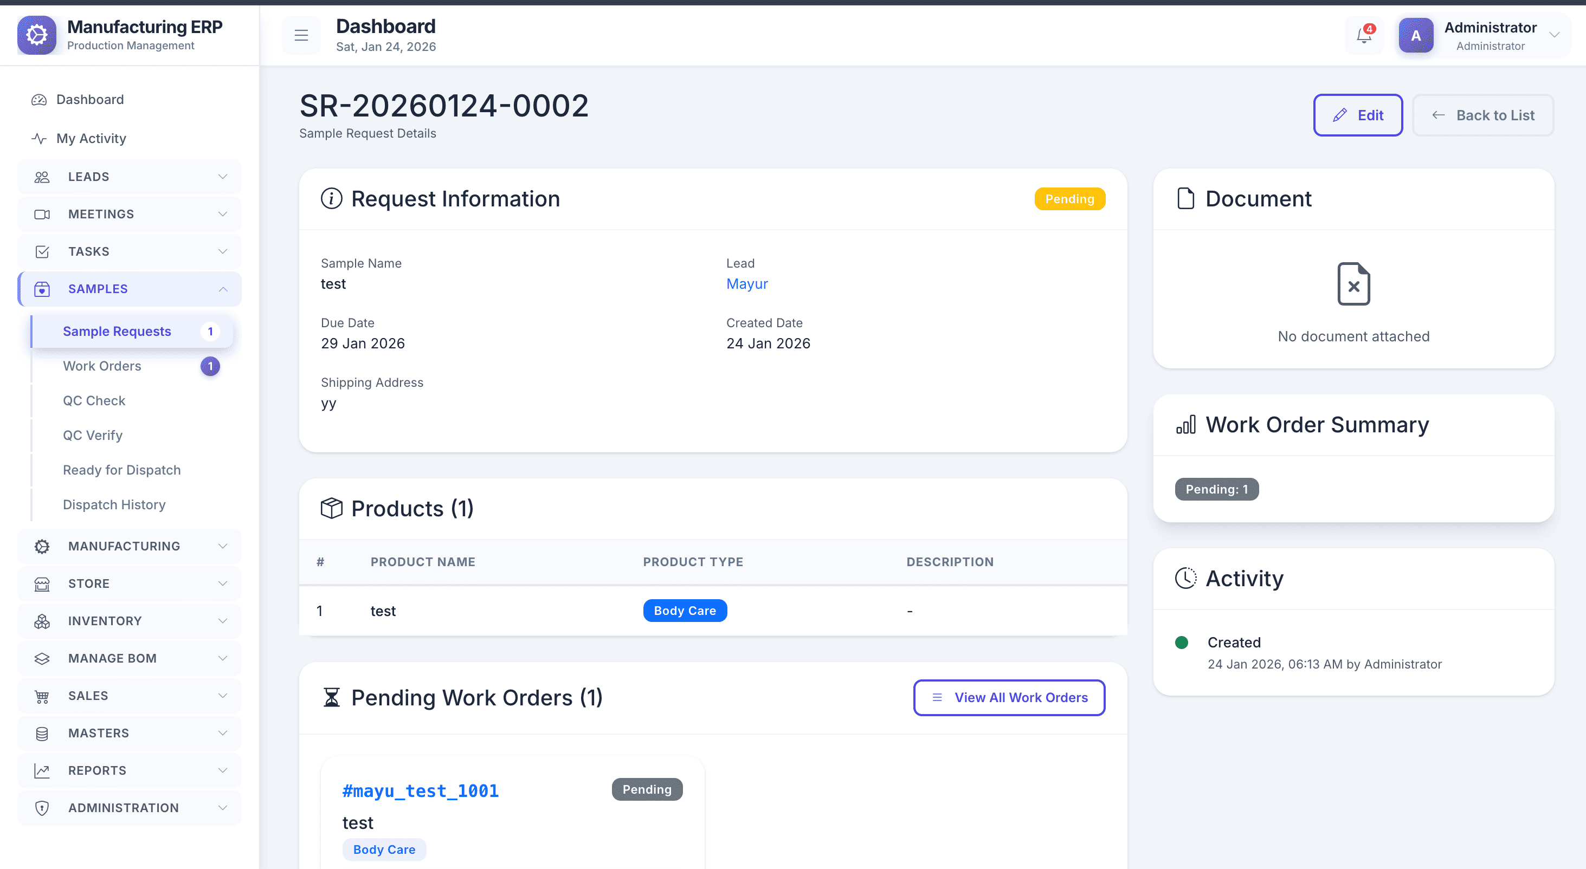The image size is (1586, 869).
Task: Click the Administrator avatar icon
Action: [1415, 36]
